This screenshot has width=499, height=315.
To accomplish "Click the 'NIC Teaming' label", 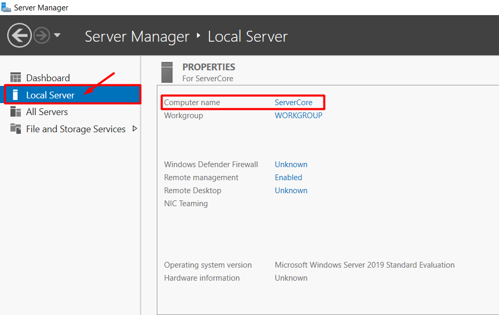I will [186, 204].
